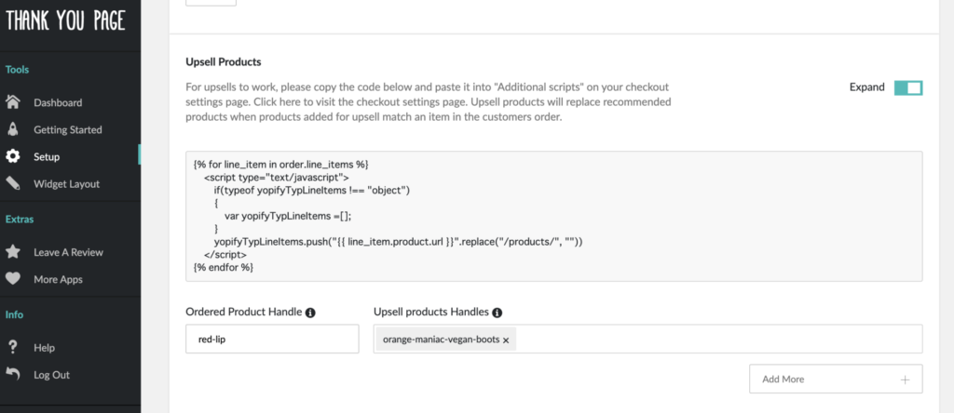Image resolution: width=954 pixels, height=413 pixels.
Task: Remove the orange-maniac-vegan-boots tag
Action: [506, 340]
